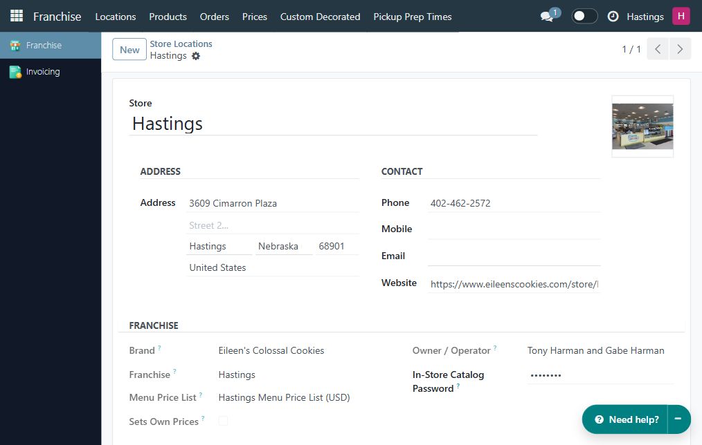Open the conversations chat icon

(x=547, y=17)
